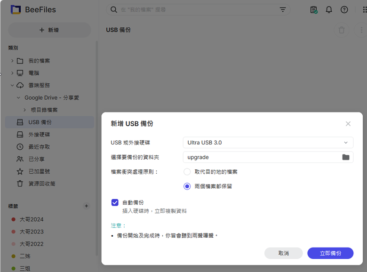
Task: Click the search field 在 "我的檔案" 搜尋
Action: click(198, 9)
